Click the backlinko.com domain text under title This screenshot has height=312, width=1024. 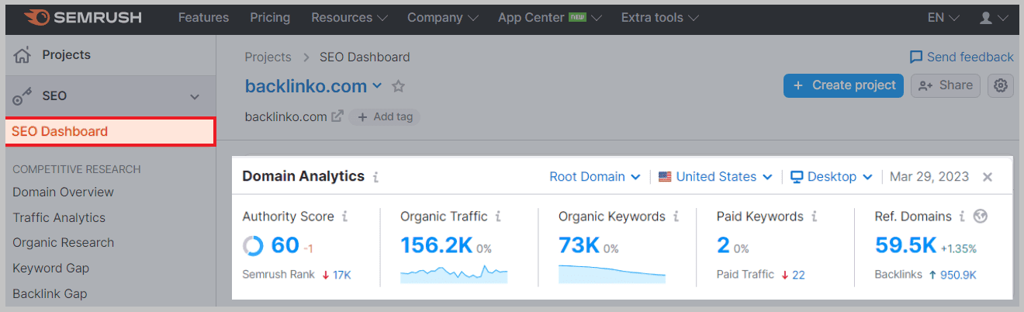tap(285, 116)
